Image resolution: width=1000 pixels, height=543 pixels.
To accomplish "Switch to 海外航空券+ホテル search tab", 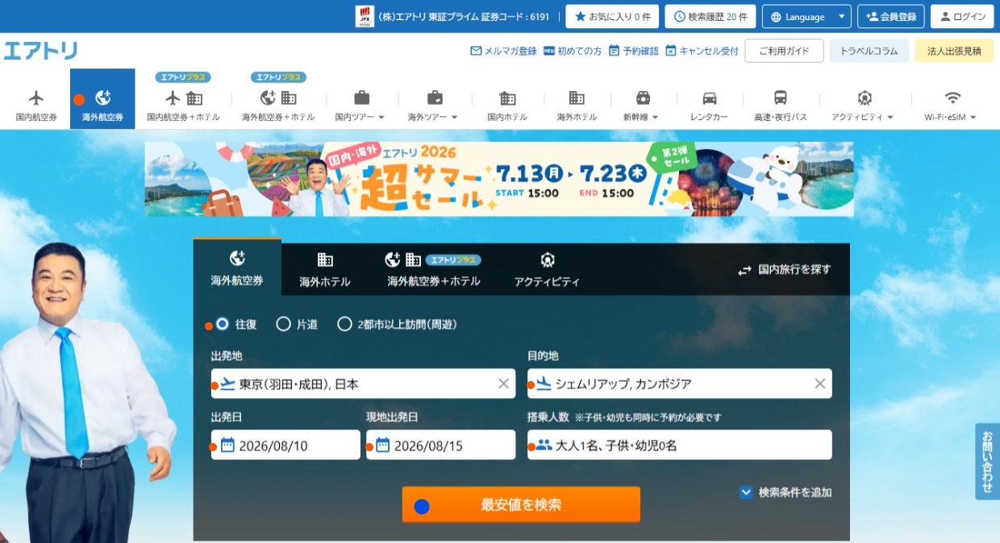I will pyautogui.click(x=434, y=269).
